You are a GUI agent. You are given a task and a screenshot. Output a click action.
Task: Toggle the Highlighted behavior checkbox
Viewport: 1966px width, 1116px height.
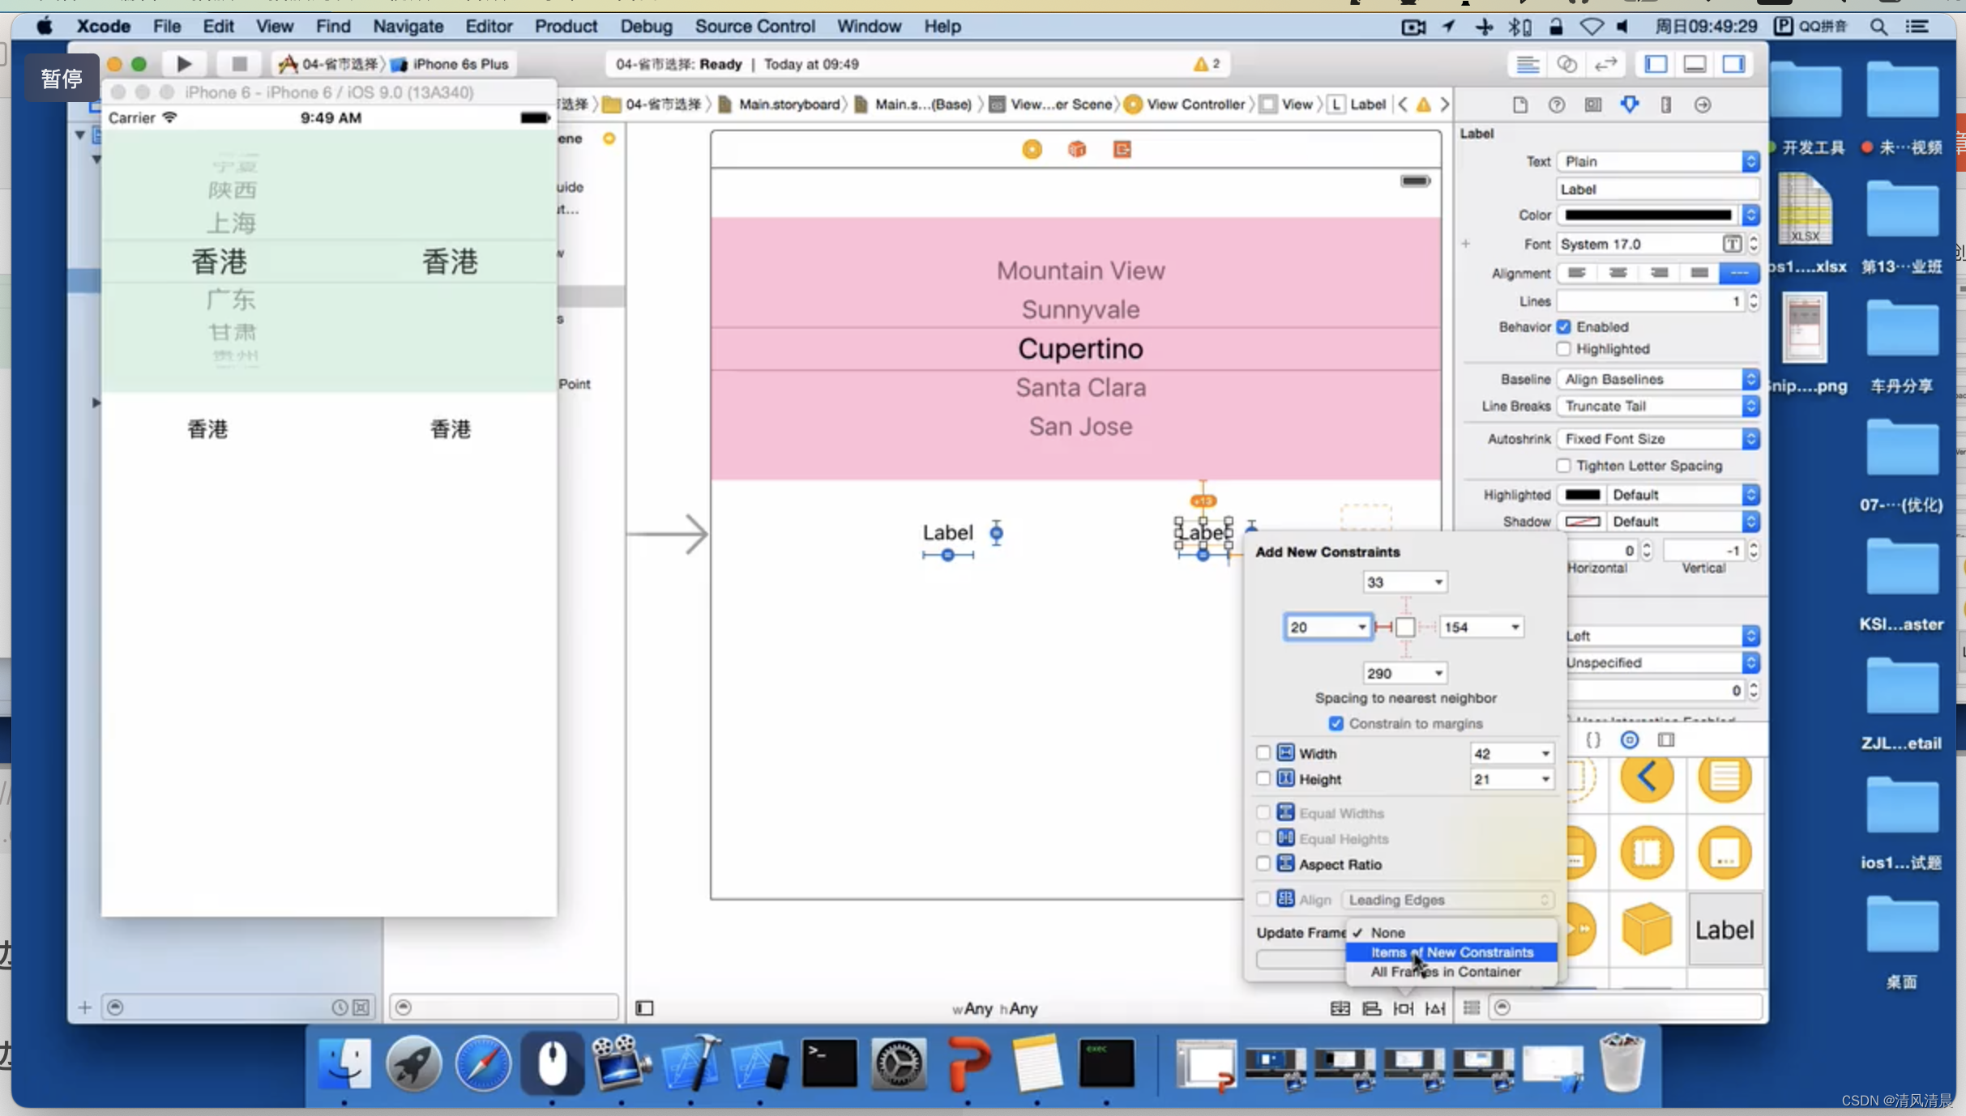click(1564, 349)
